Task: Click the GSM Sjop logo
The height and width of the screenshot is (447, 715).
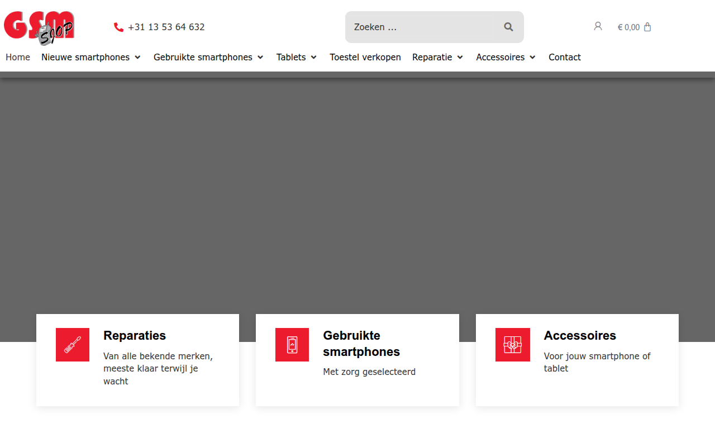Action: (x=39, y=27)
